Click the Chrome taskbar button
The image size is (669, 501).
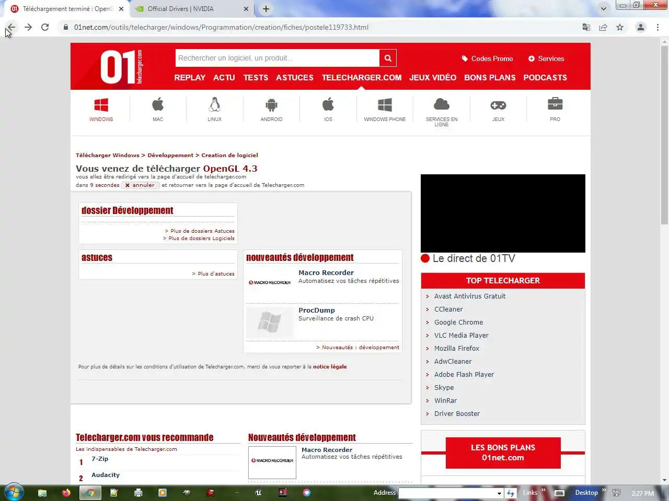click(x=90, y=492)
